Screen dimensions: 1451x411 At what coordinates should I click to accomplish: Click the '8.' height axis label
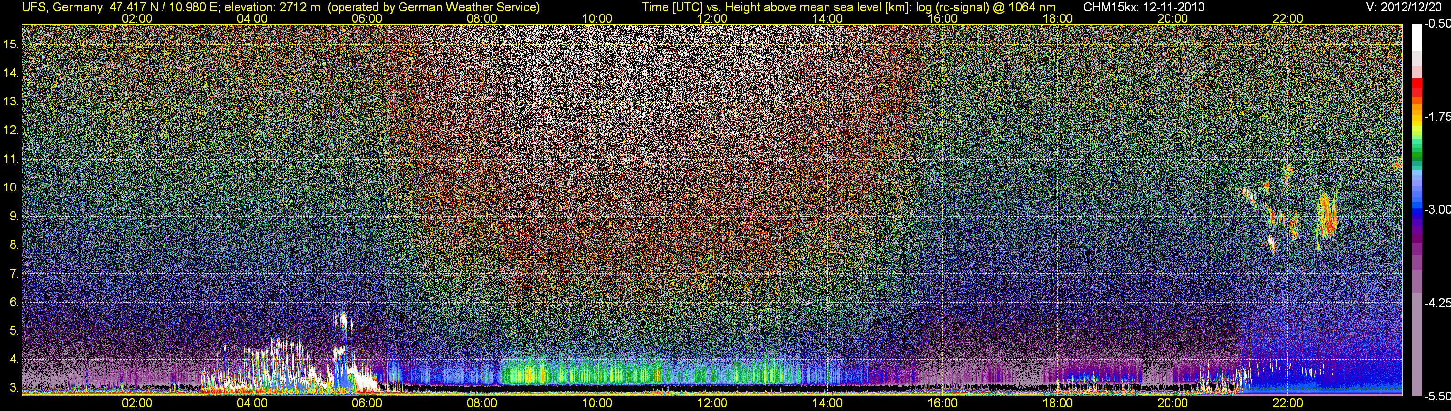point(14,245)
